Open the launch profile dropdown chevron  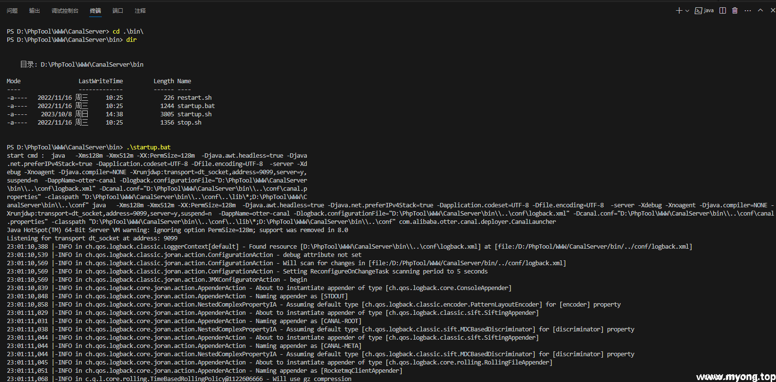click(x=687, y=11)
